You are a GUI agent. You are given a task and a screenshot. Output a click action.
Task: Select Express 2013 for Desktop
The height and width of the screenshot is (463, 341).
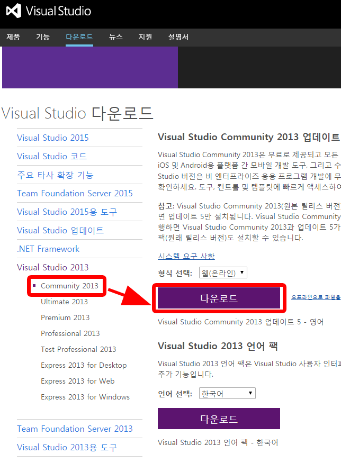[x=84, y=365]
